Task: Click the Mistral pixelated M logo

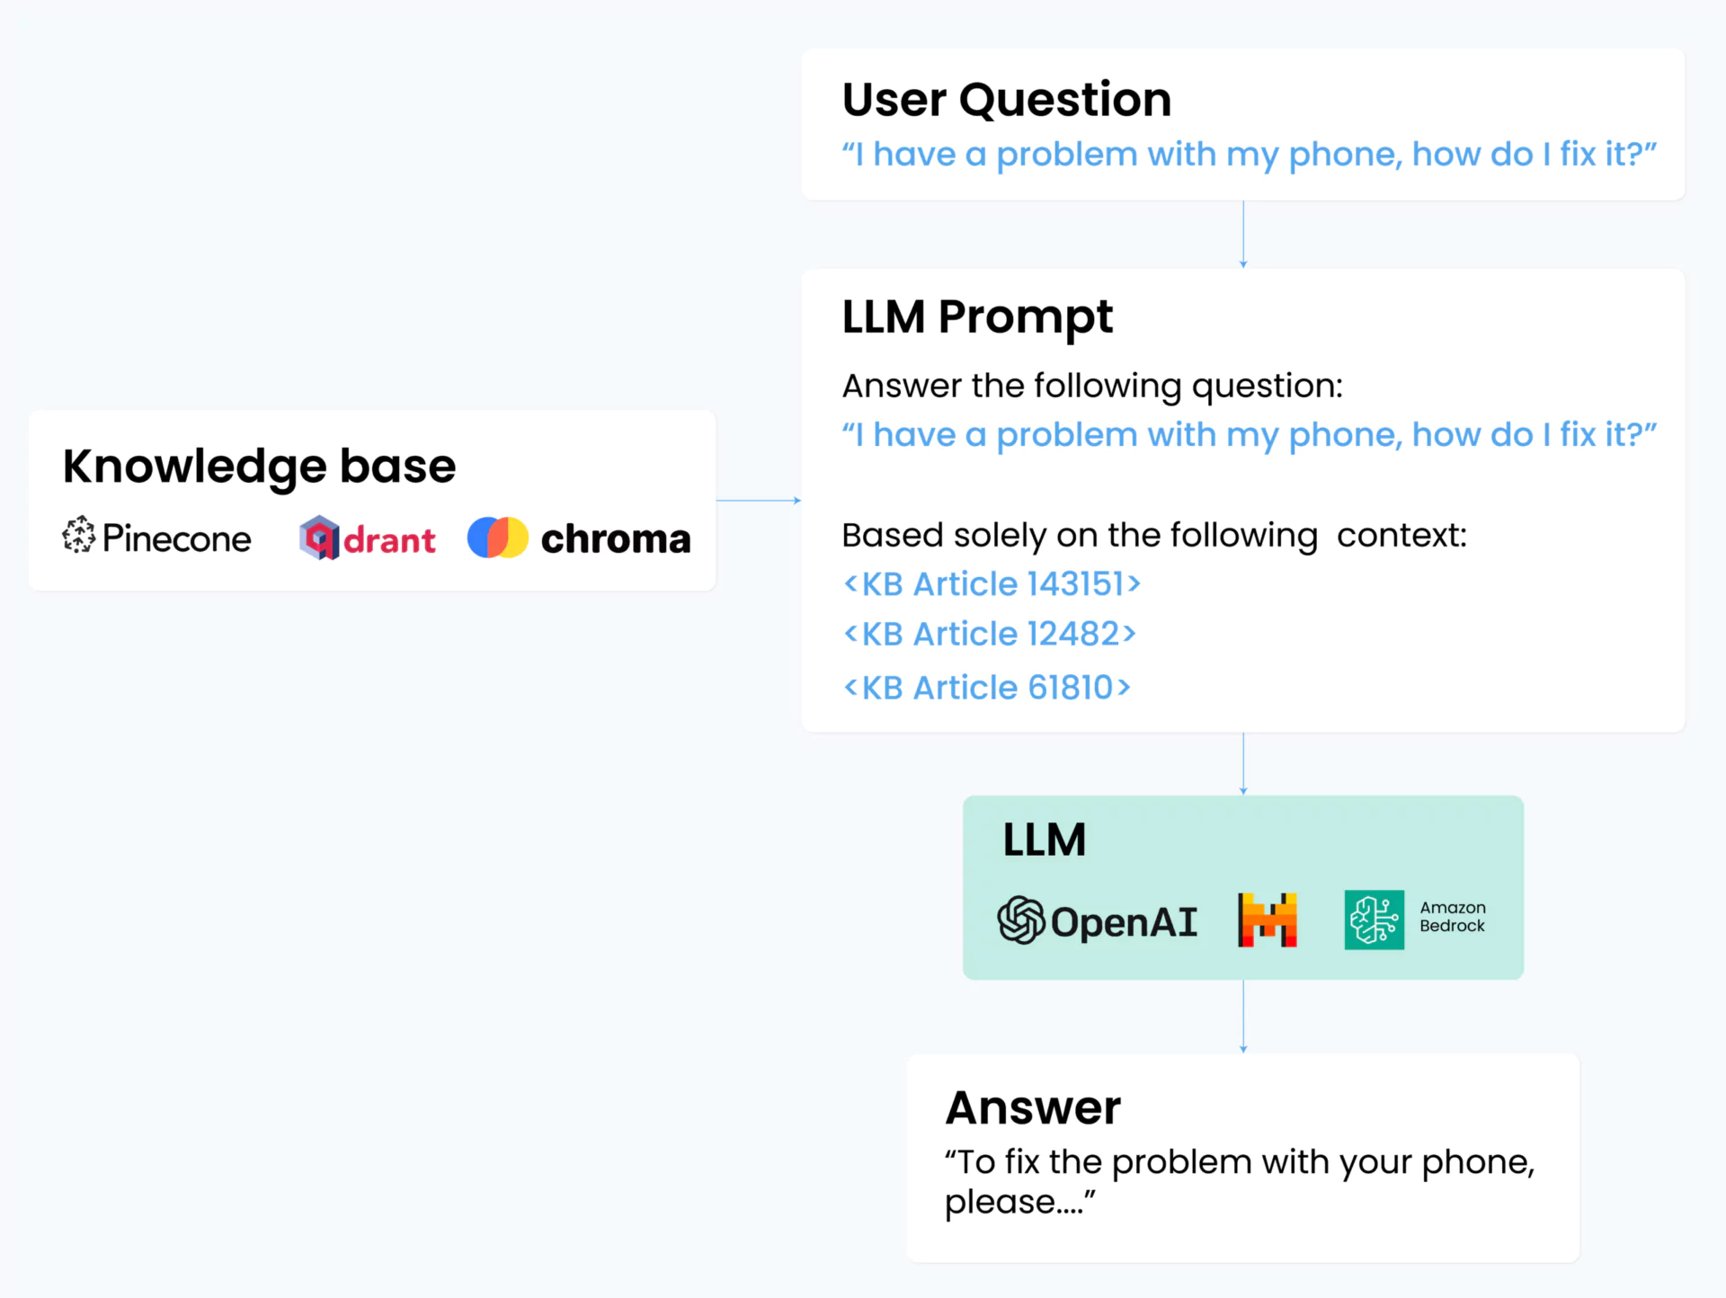Action: click(1268, 920)
